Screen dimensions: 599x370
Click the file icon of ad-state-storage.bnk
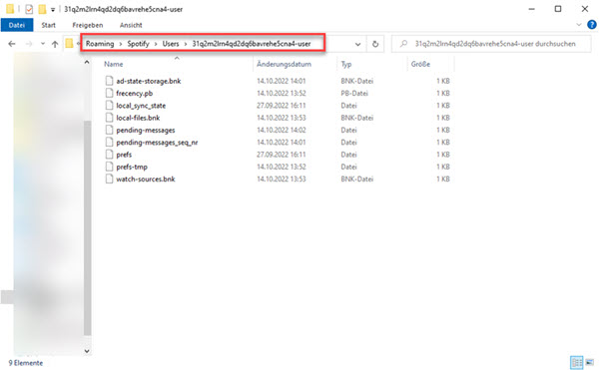click(109, 81)
